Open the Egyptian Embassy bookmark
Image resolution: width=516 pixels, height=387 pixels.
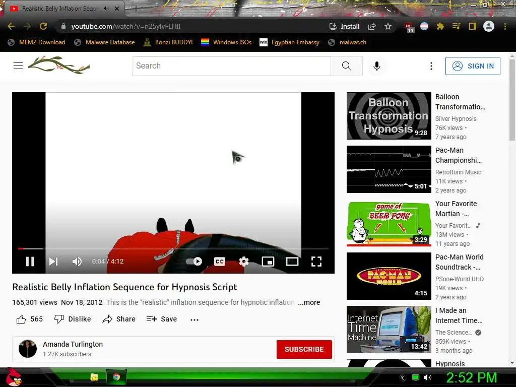click(x=290, y=42)
